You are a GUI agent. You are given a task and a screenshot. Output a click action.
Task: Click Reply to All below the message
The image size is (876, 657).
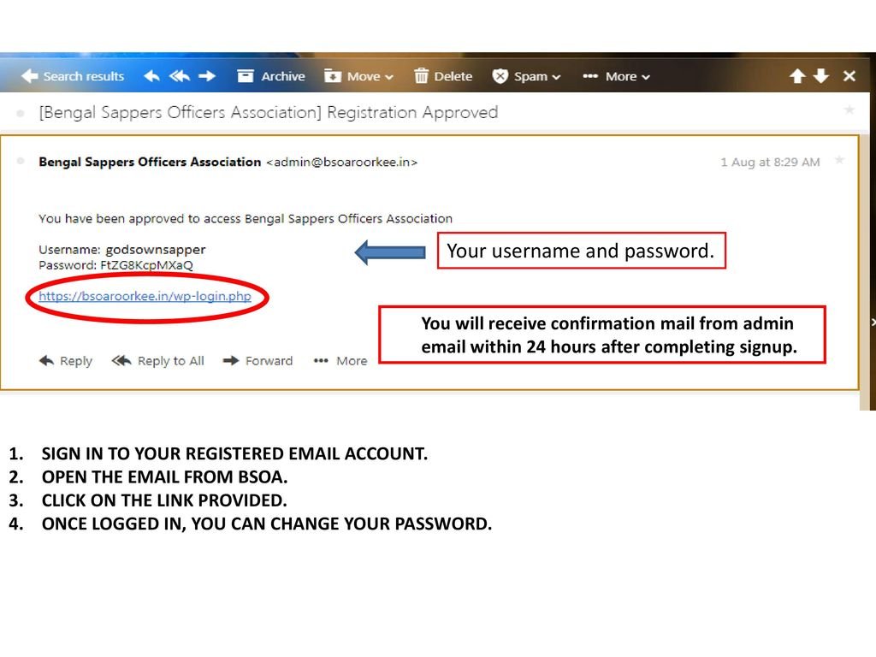(158, 361)
